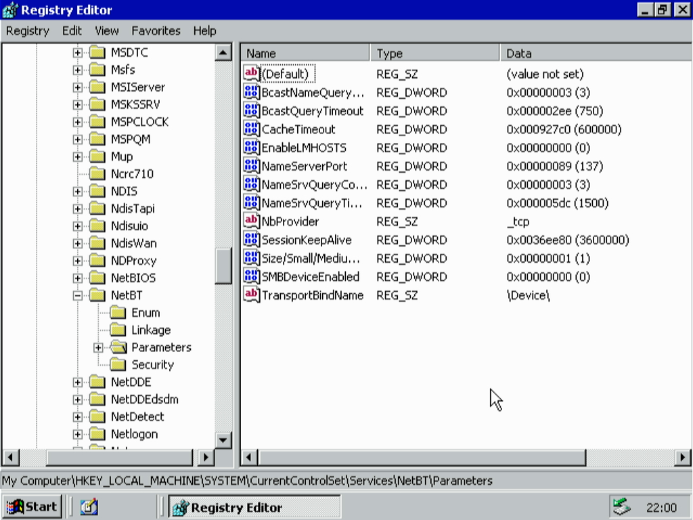Expand the MSDTC key
This screenshot has height=520, width=693.
(77, 53)
